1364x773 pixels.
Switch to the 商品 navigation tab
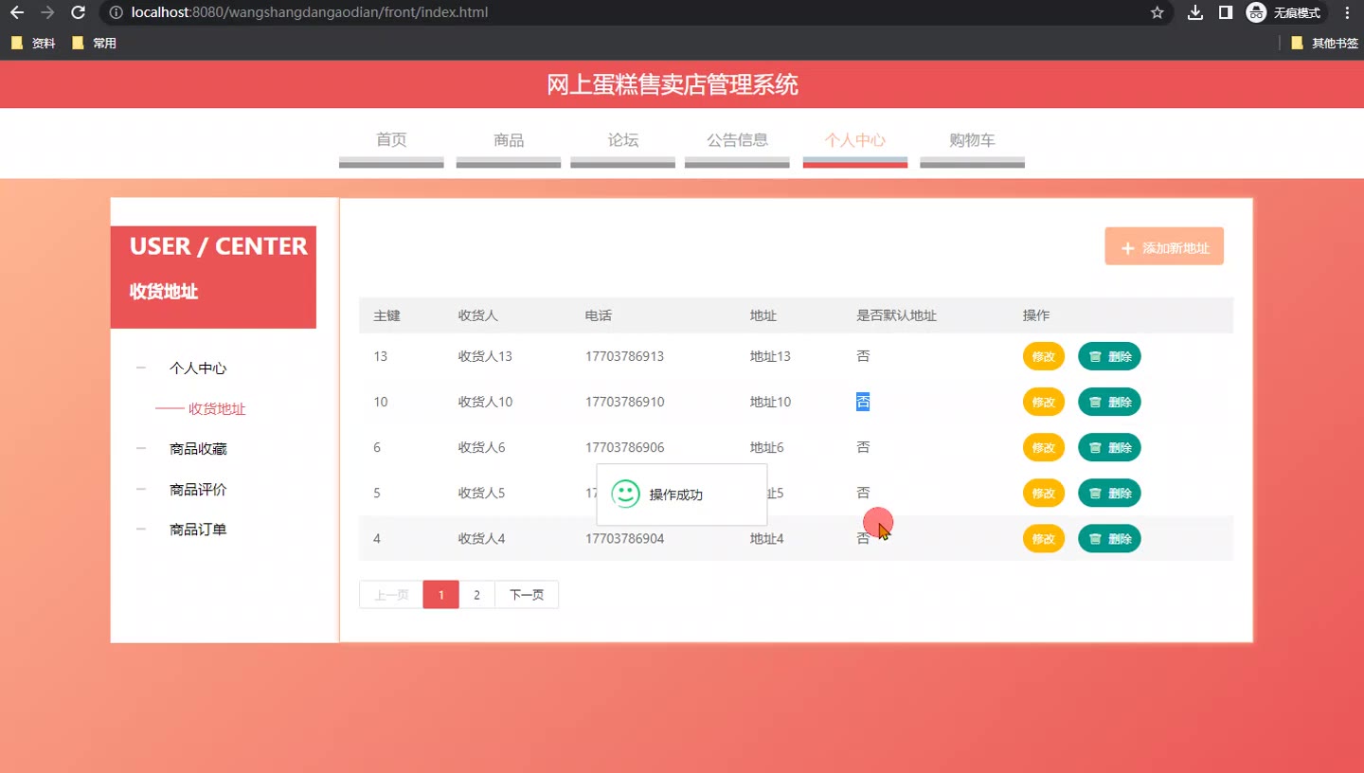[x=509, y=140]
